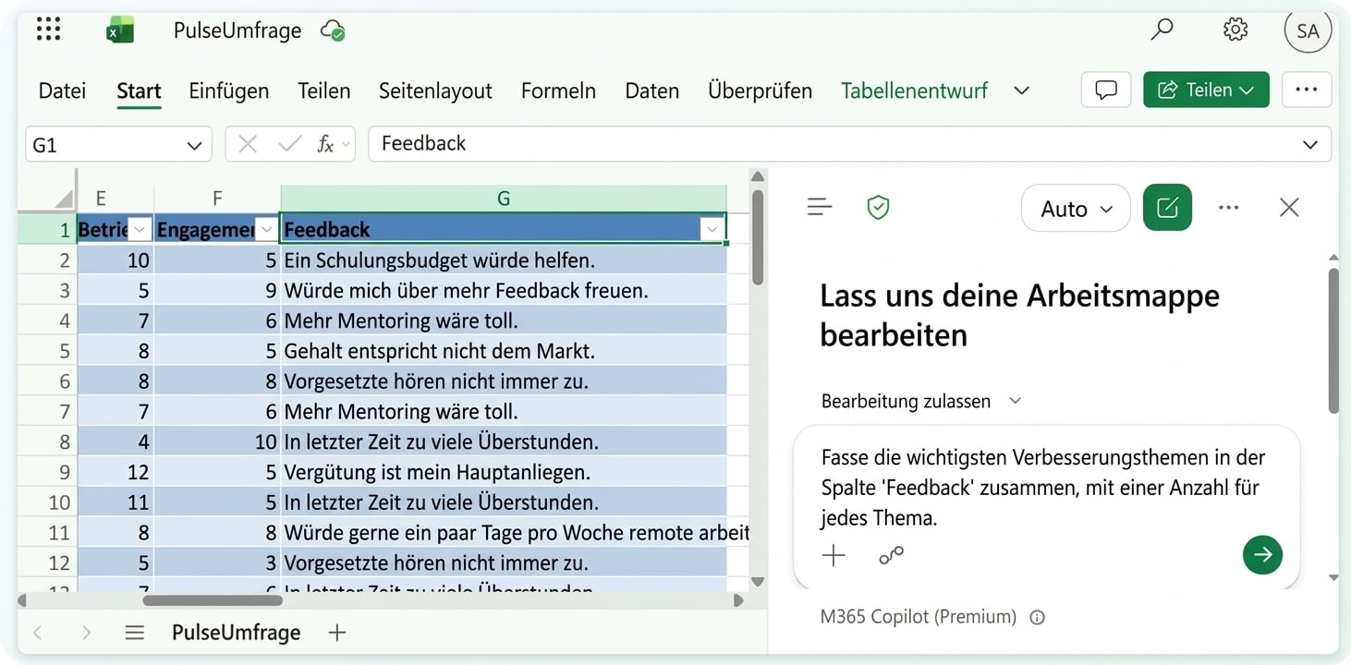Start a new Copilot chat
The image size is (1351, 665).
click(1167, 208)
